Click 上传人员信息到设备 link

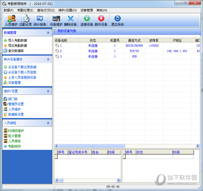(x=22, y=77)
